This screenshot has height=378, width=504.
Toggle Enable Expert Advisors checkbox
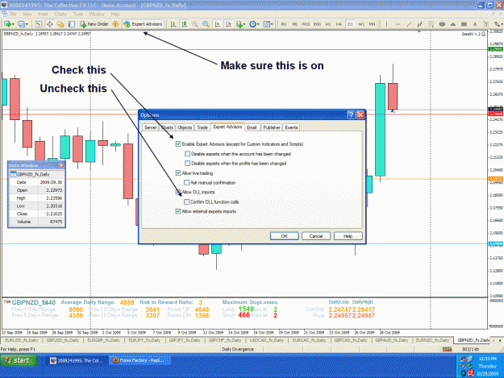click(x=178, y=144)
